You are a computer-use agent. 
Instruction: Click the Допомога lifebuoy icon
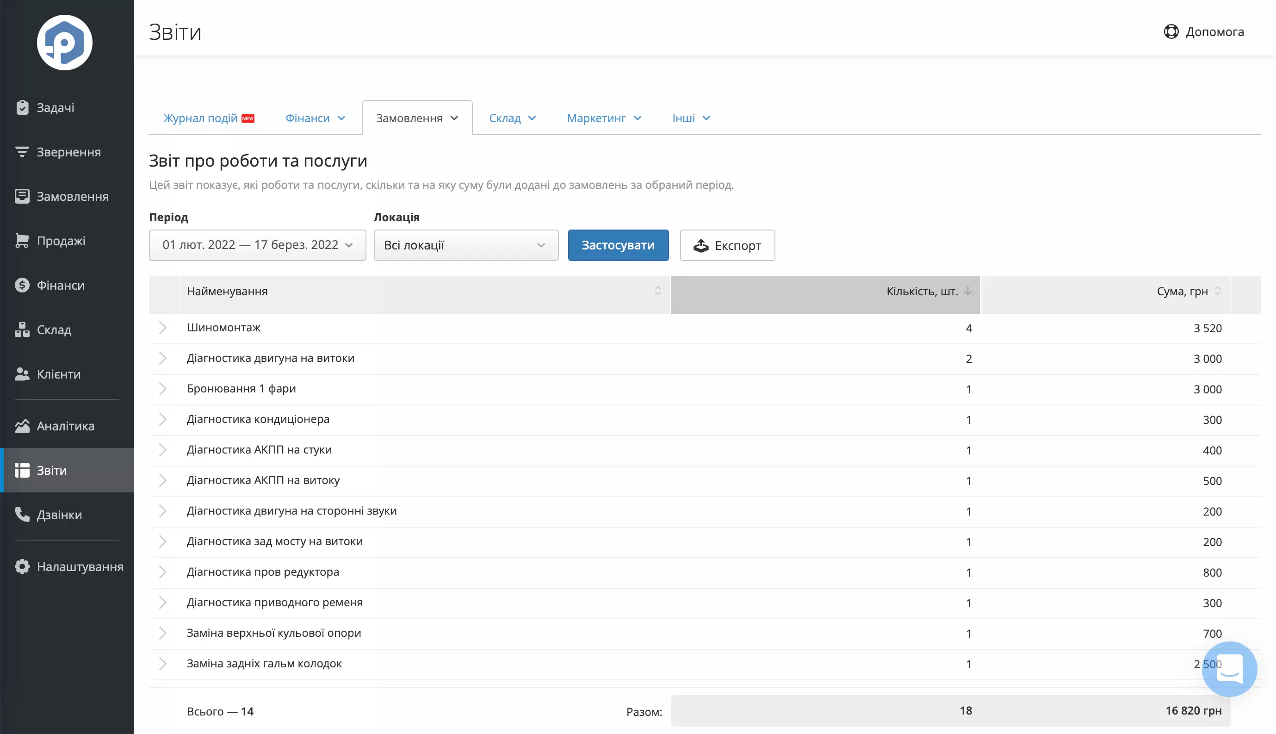pos(1171,31)
